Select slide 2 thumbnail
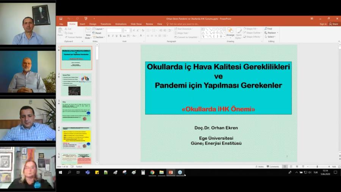Image resolution: width=341 pixels, height=192 pixels. click(x=76, y=85)
